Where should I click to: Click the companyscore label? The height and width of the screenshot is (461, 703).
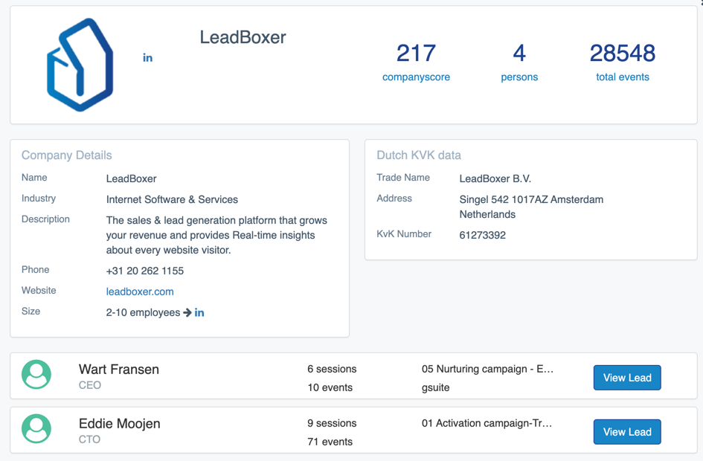click(x=416, y=77)
